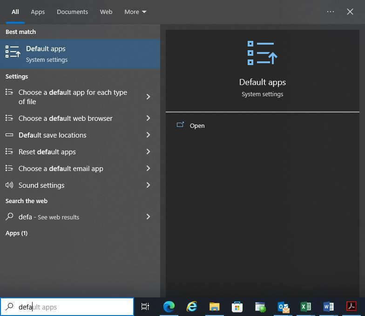Image resolution: width=365 pixels, height=316 pixels.
Task: Open 'Choose a default app for each type of file'
Action: click(80, 97)
